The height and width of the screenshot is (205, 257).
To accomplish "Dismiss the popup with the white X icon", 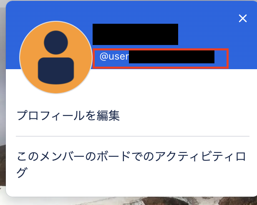I will pyautogui.click(x=242, y=18).
